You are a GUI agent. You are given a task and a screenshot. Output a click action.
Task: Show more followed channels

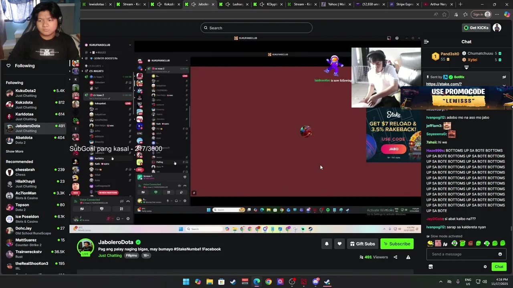(x=14, y=151)
